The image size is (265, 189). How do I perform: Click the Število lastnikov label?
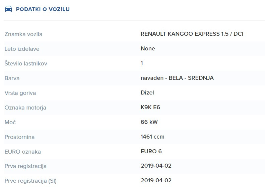[x=26, y=63]
